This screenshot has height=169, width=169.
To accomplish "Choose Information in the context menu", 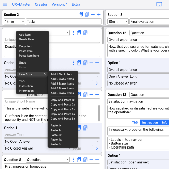I will pyautogui.click(x=26, y=91).
